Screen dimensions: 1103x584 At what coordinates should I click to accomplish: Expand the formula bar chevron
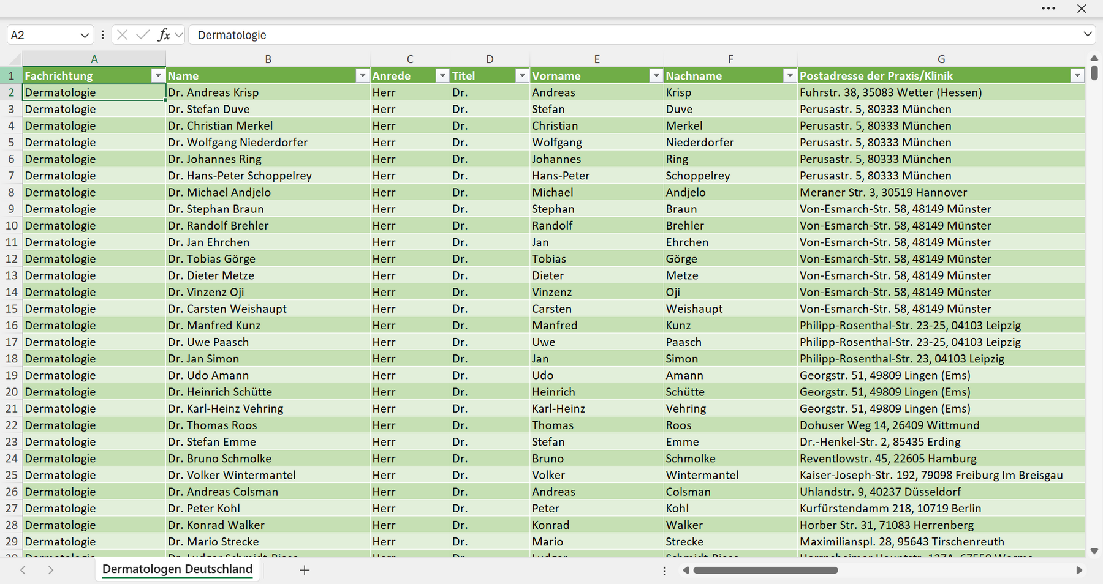(x=1088, y=34)
